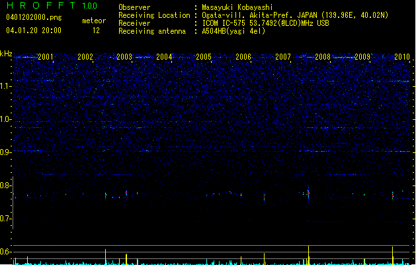This screenshot has width=416, height=265.
Task: Click the kHz axis unit label
Action: pos(6,54)
